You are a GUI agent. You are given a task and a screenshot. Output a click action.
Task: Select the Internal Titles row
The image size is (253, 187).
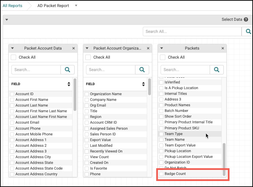coord(190,93)
